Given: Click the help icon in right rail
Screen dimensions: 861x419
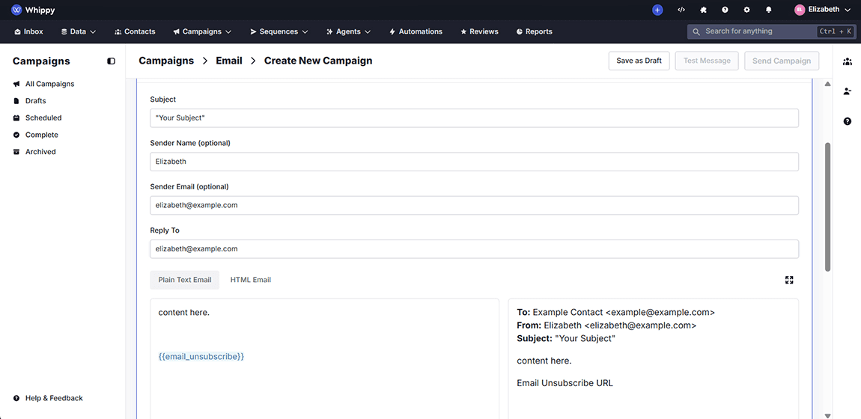Looking at the screenshot, I should [848, 121].
